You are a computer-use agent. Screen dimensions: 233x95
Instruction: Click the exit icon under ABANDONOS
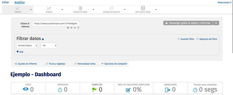point(168,90)
